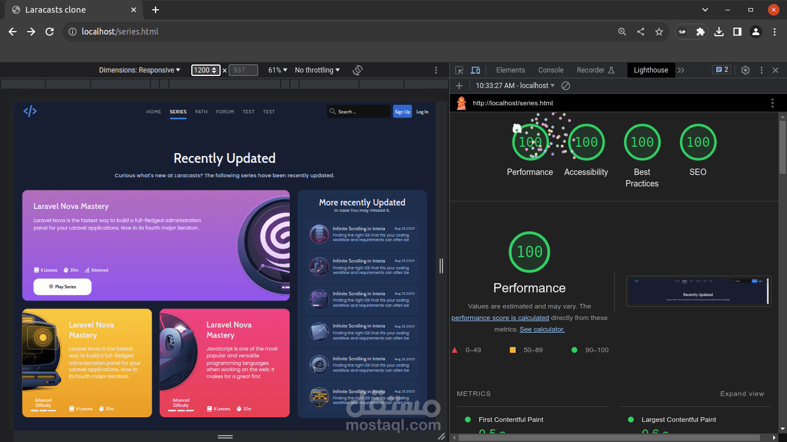Click the zoom magnifier in address bar
The width and height of the screenshot is (787, 442).
point(622,32)
